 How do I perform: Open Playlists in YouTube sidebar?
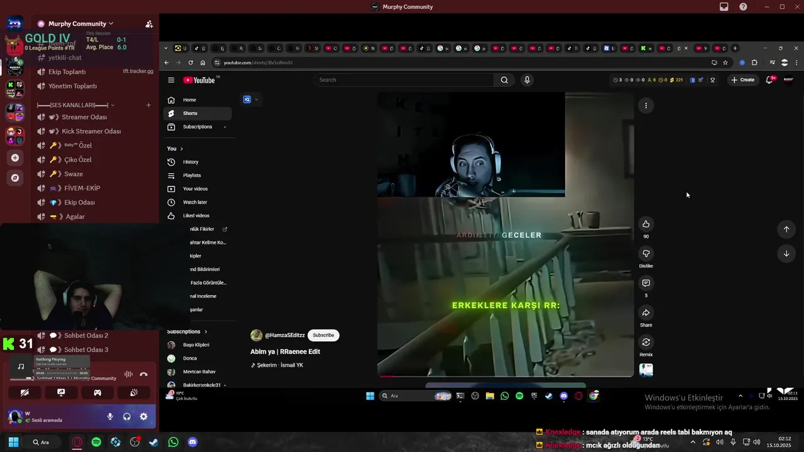(197, 175)
